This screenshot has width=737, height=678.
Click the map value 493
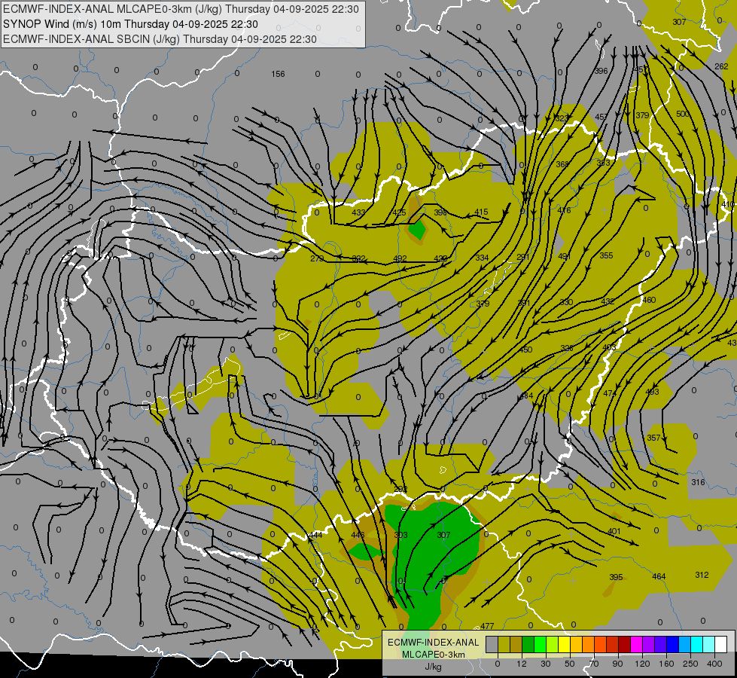(652, 392)
